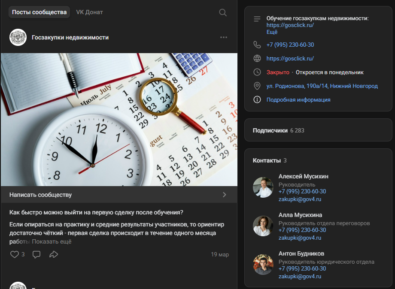The width and height of the screenshot is (395, 289).
Task: Share the post using the arrow icon
Action: point(54,254)
